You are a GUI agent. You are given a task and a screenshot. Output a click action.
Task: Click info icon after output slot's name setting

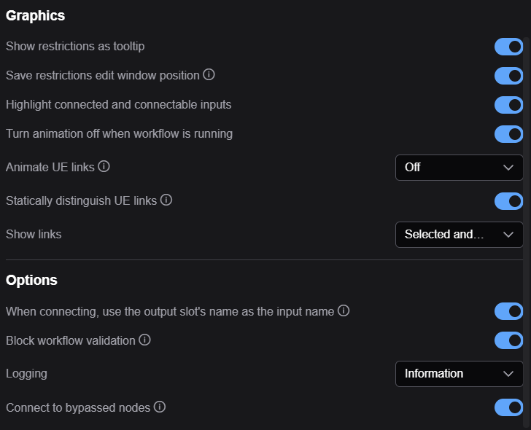point(344,310)
